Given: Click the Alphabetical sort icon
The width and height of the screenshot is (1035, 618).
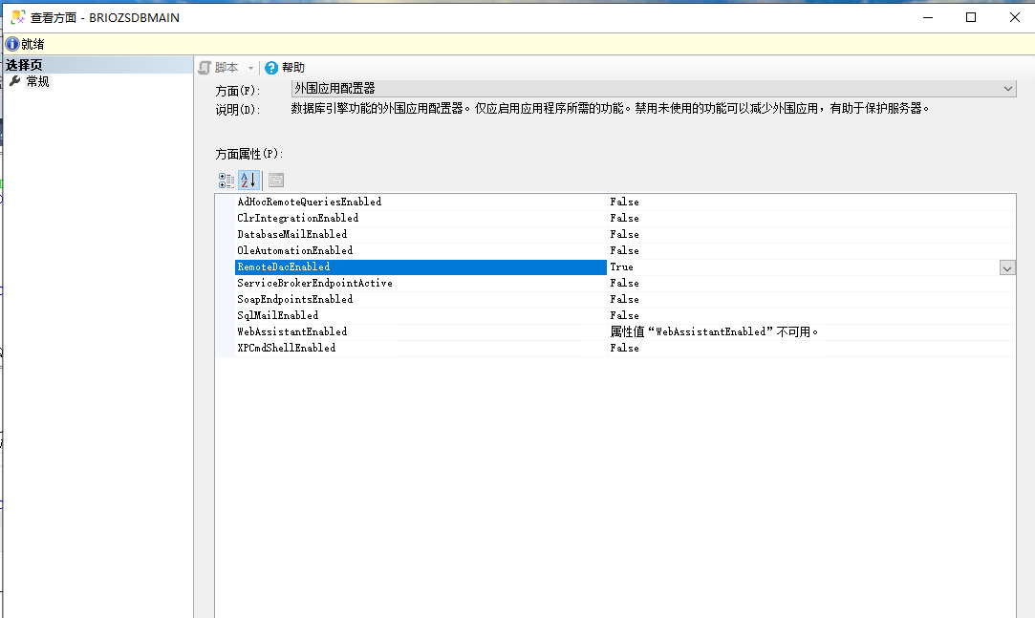Looking at the screenshot, I should click(x=248, y=181).
